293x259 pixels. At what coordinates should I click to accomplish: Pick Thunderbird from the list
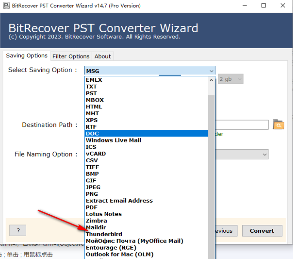pyautogui.click(x=146, y=234)
